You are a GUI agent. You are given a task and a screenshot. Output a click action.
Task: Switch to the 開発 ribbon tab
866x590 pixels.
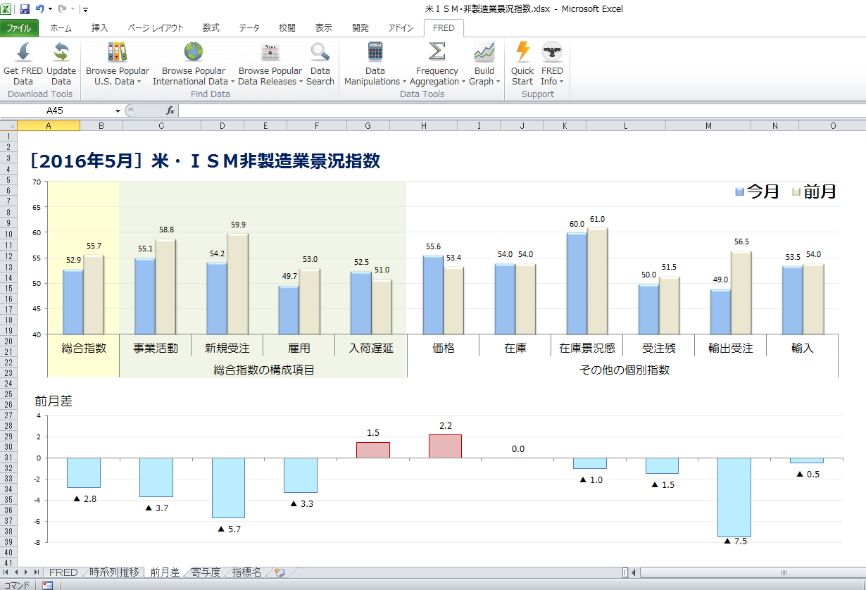(x=360, y=28)
